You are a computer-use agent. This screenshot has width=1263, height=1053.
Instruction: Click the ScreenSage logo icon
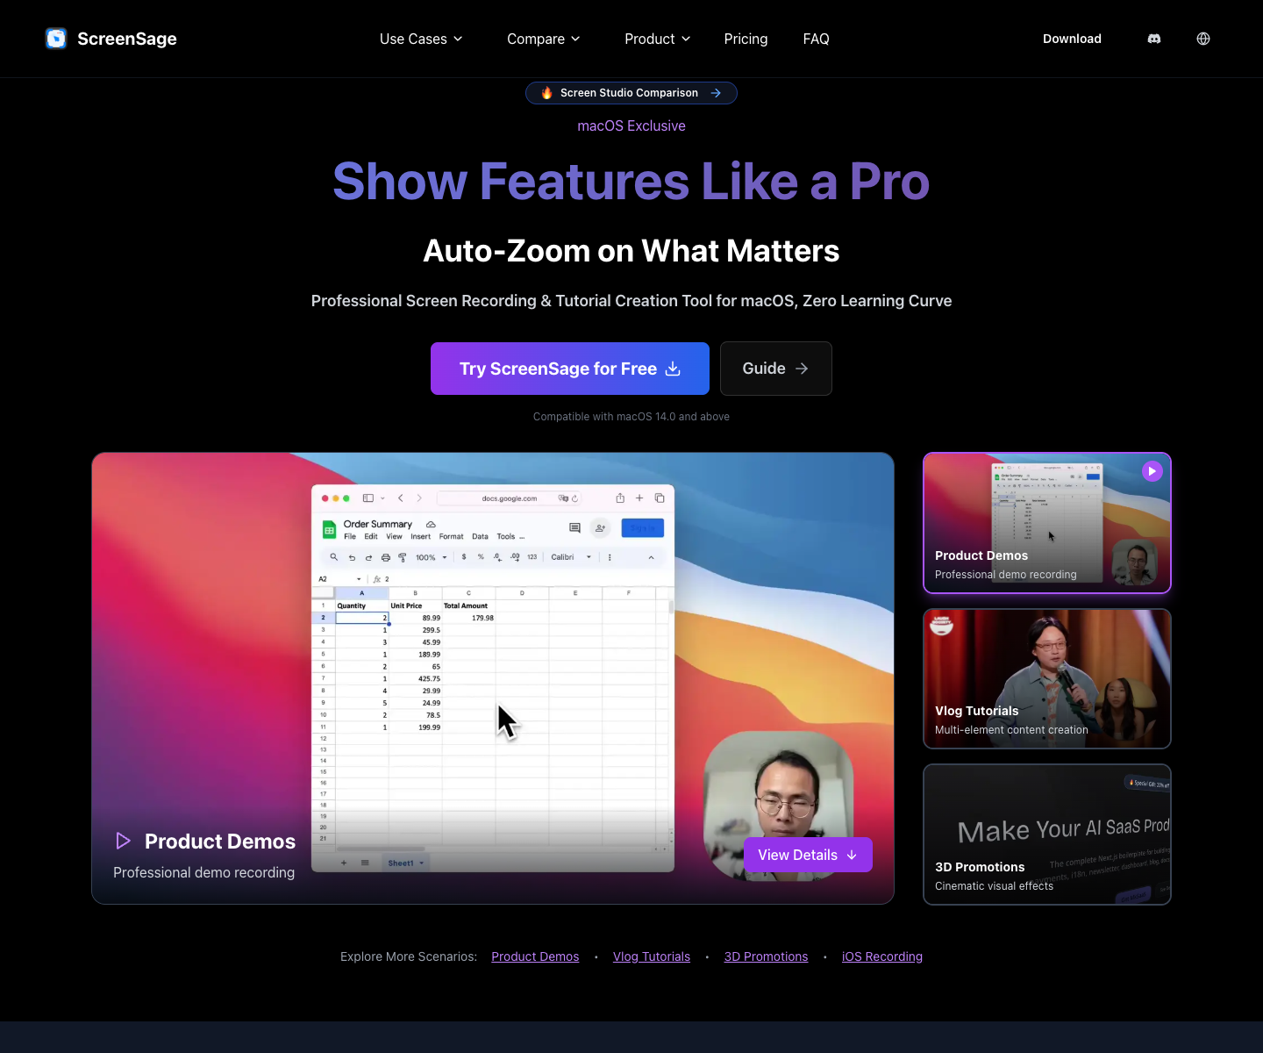[x=56, y=39]
